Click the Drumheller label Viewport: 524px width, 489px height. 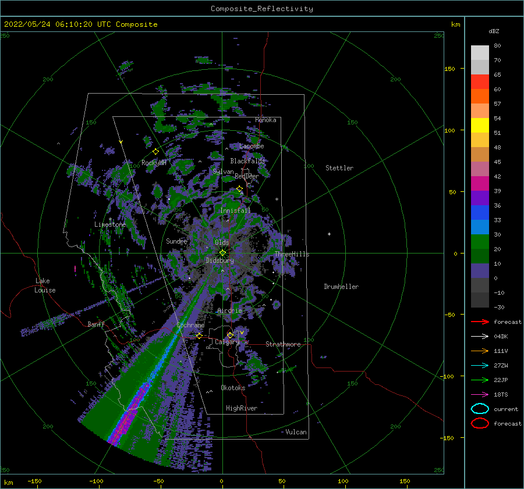(x=341, y=287)
